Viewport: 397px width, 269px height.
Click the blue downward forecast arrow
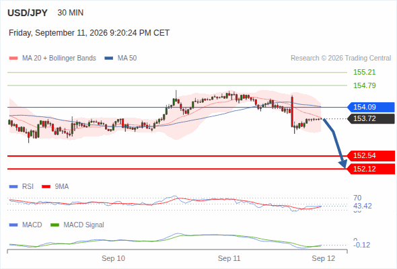click(x=335, y=143)
